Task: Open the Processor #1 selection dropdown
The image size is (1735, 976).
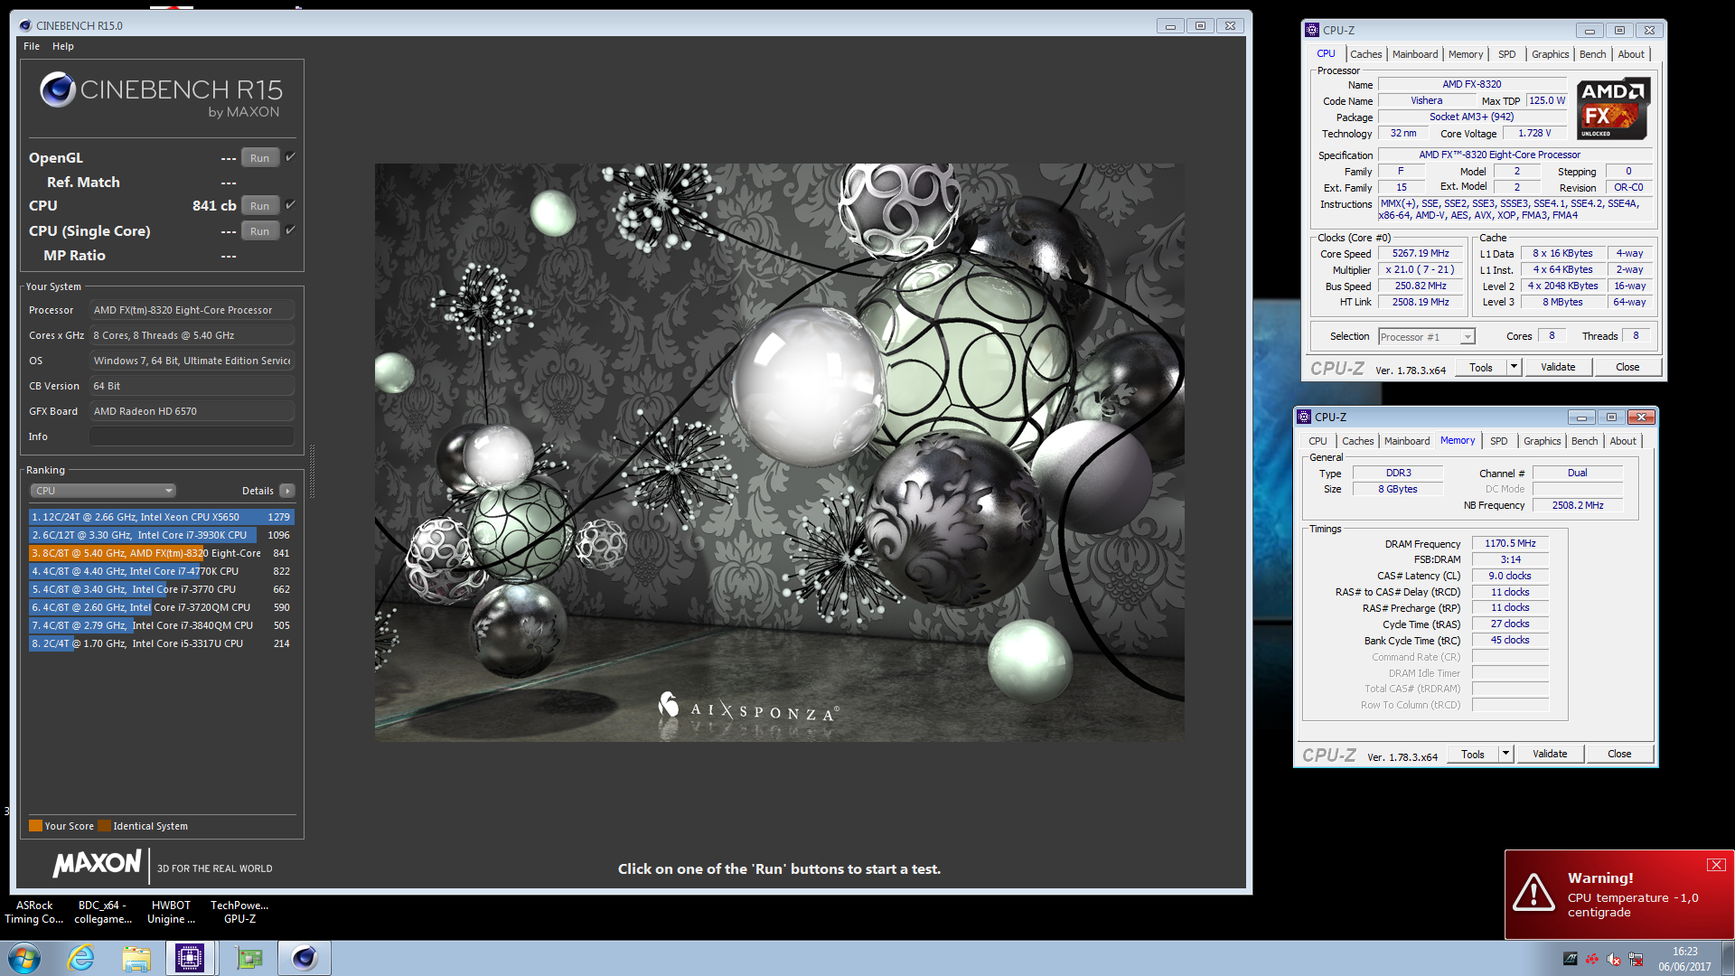Action: click(x=1426, y=337)
